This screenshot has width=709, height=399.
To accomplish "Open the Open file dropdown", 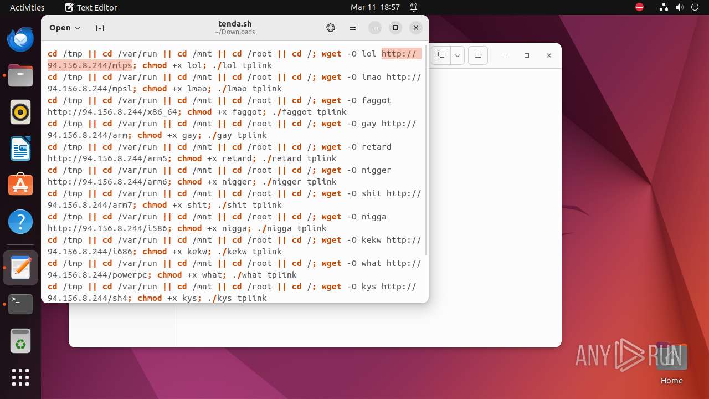I will 65,28.
